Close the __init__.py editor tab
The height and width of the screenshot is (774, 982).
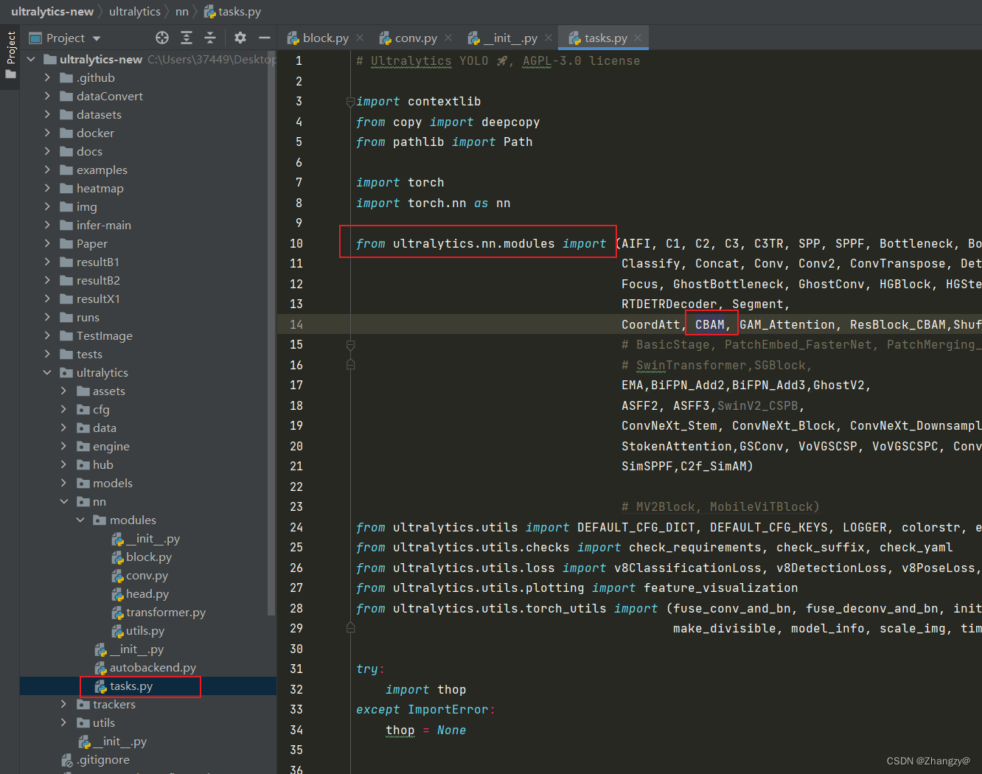[549, 38]
